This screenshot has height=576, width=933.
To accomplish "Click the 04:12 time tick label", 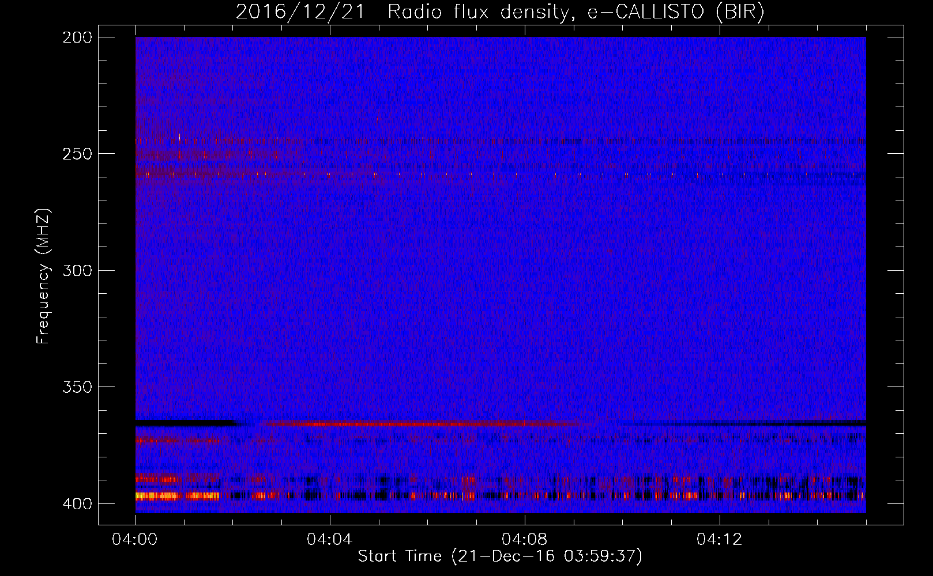I will point(720,540).
